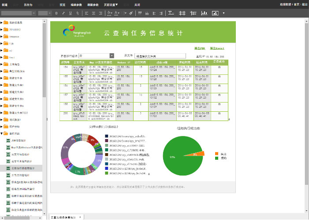Open the 页面设置 menu
The image size is (309, 220).
click(111, 5)
